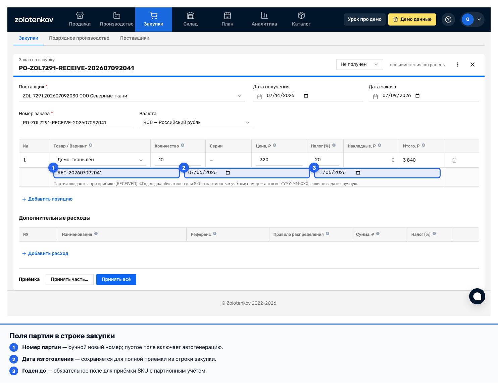Open the Продажи section icon
The height and width of the screenshot is (383, 498).
pyautogui.click(x=80, y=15)
